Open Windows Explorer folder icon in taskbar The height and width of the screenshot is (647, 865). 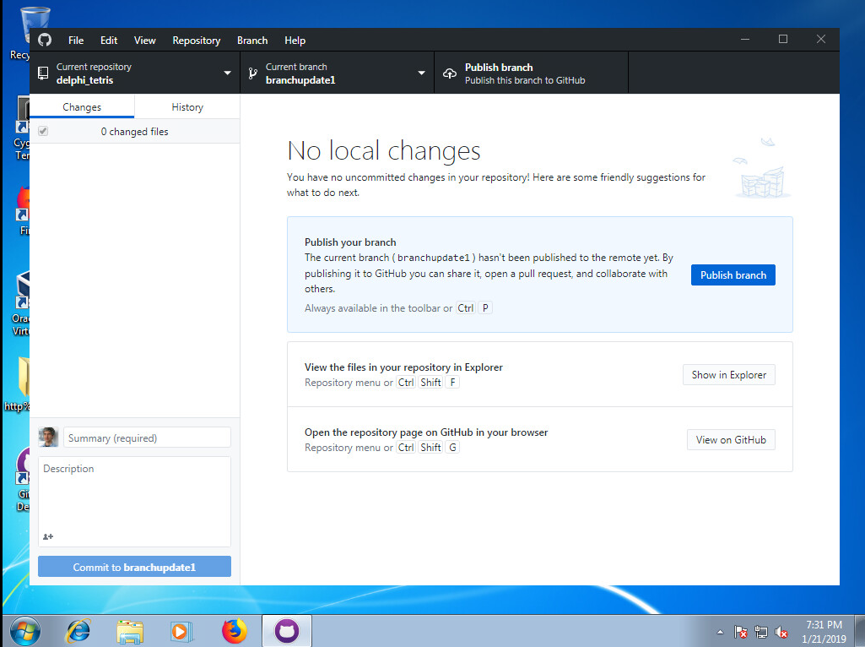pyautogui.click(x=129, y=630)
